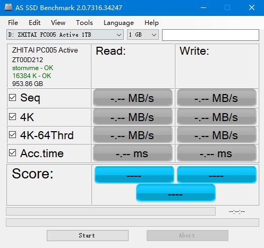Open the File menu
Image resolution: width=264 pixels, height=248 pixels.
coord(13,23)
